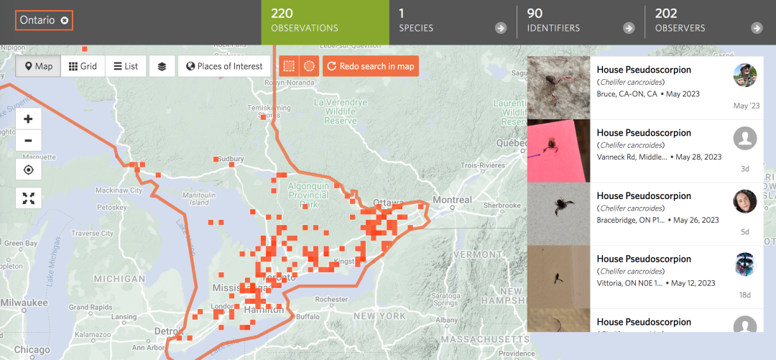Viewport: 776px width, 360px height.
Task: Open Identifiers tab arrow
Action: [629, 28]
